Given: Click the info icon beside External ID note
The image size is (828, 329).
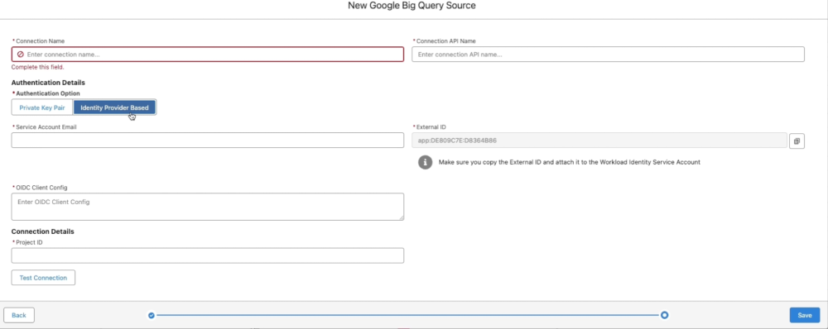Looking at the screenshot, I should pos(425,162).
